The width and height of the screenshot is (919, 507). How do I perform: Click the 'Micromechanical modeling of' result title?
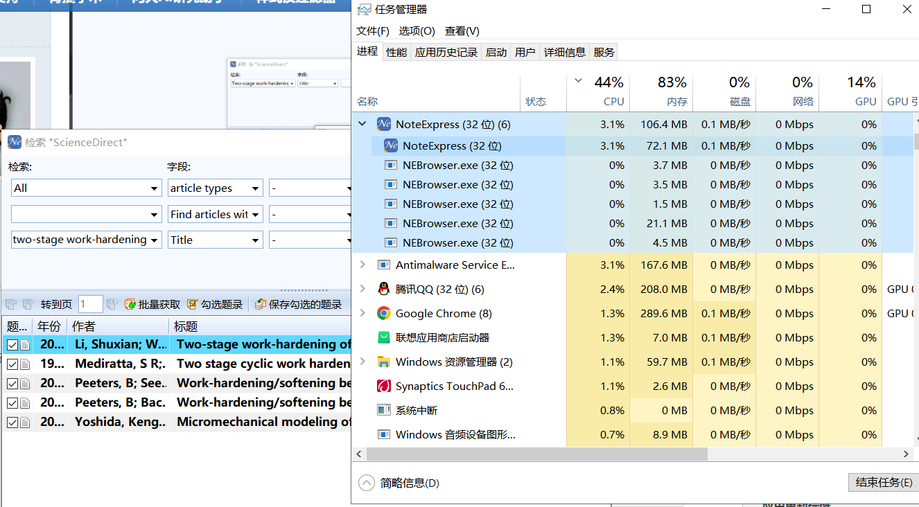(263, 422)
